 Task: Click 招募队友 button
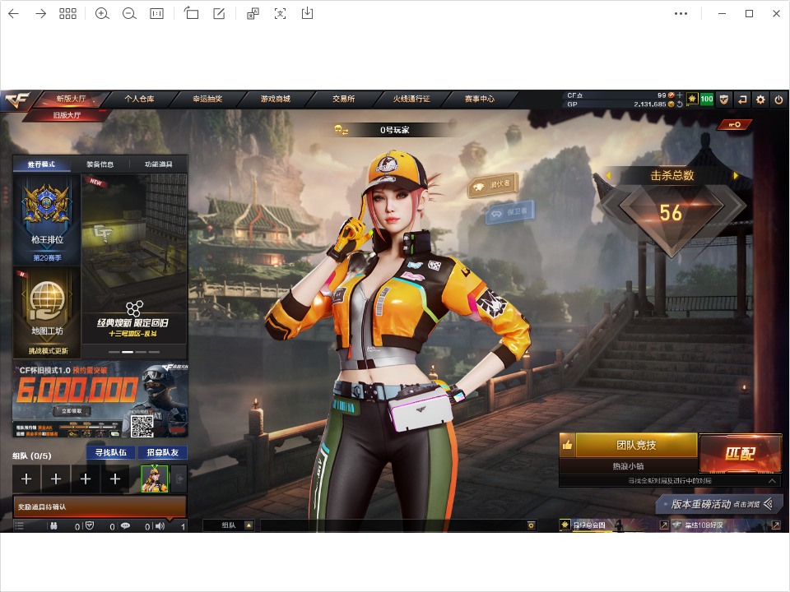point(163,452)
